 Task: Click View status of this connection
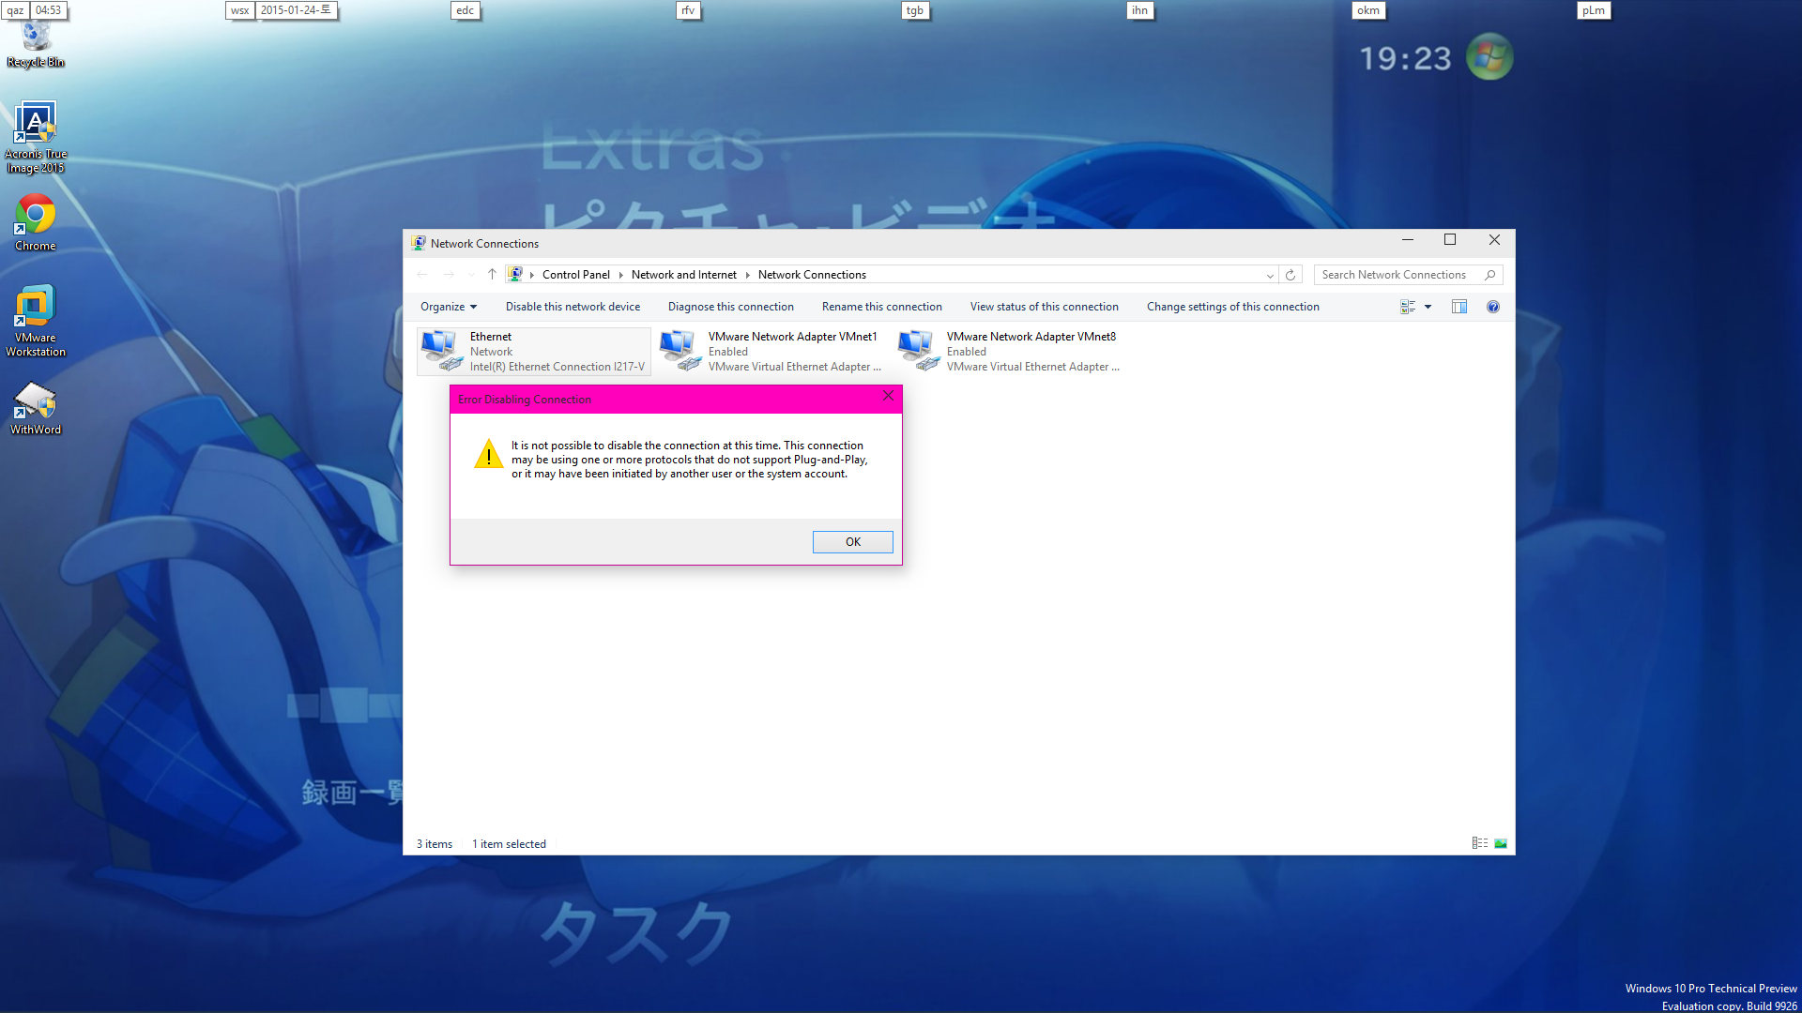(1045, 307)
